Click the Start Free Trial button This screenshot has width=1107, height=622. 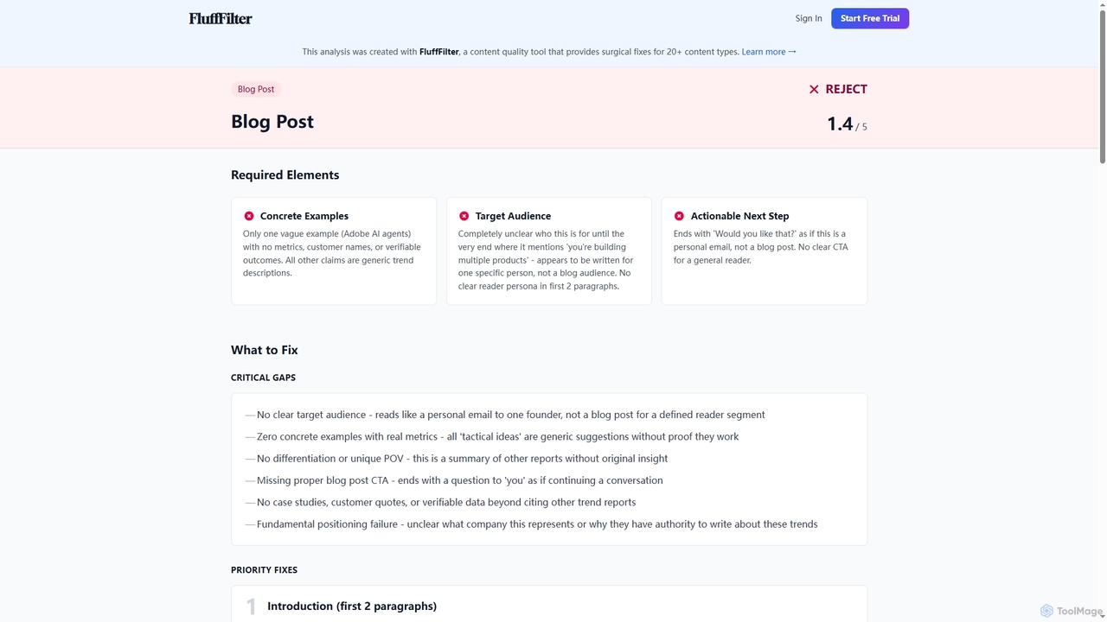click(x=870, y=18)
